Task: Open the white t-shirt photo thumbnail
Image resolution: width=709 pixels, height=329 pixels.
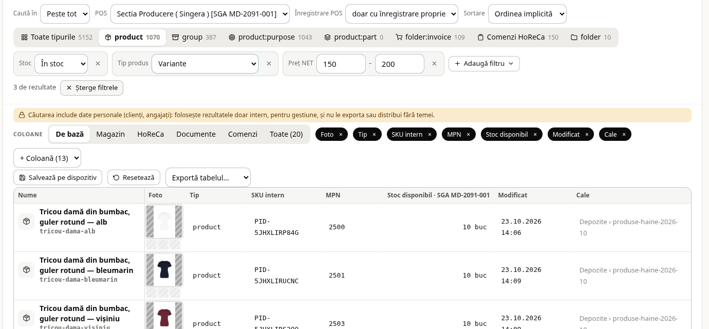Action: (x=164, y=222)
